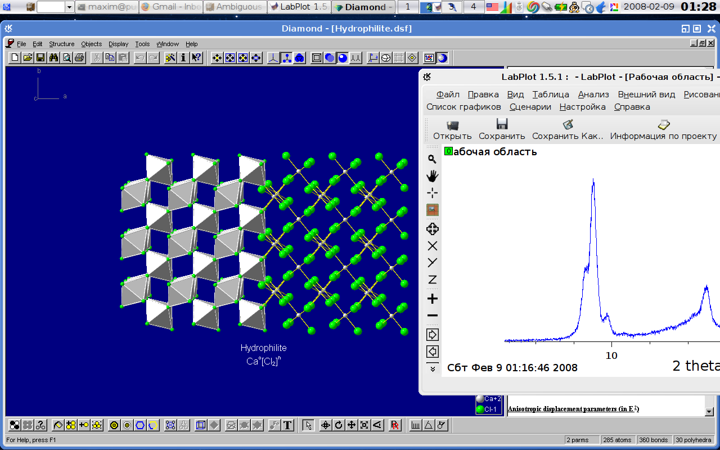Click the X axis scale tool in LabPlot
This screenshot has width=720, height=450.
432,246
